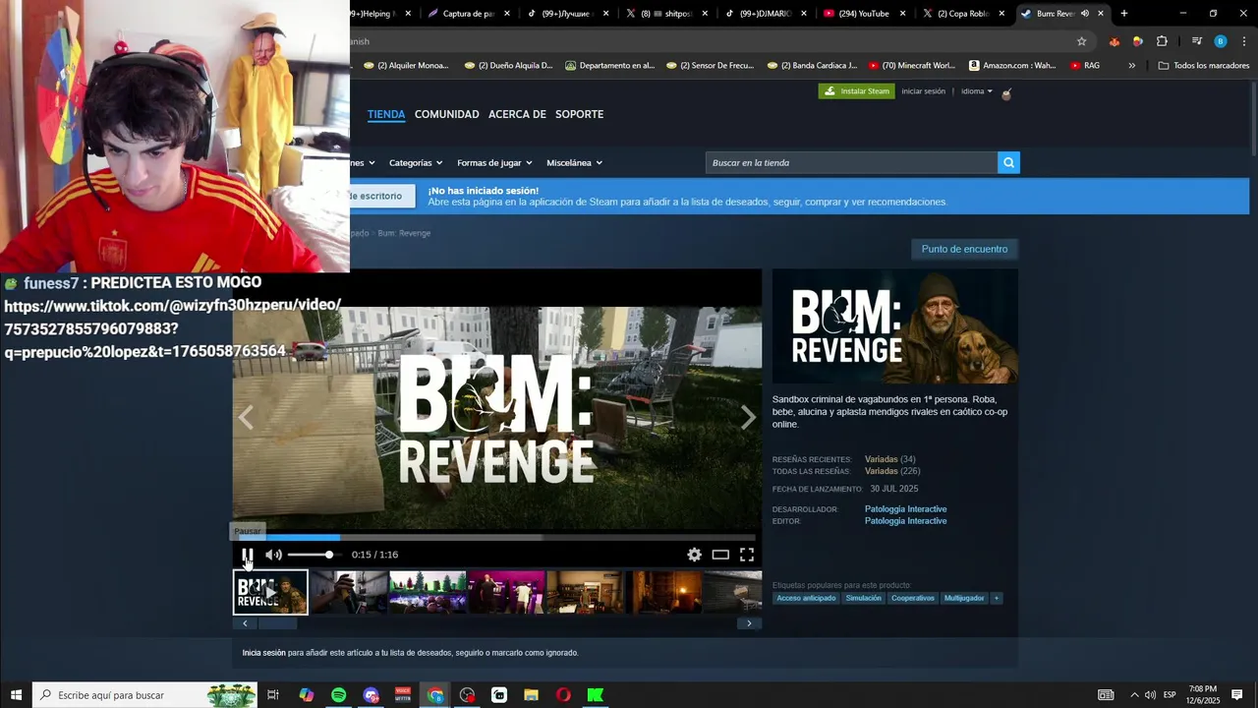Open a new Chrome tab with plus
Viewport: 1258px width, 708px height.
click(1124, 14)
